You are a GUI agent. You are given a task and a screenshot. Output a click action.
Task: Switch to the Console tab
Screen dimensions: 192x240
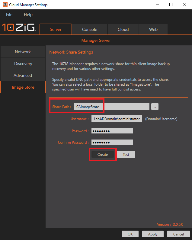(x=89, y=29)
